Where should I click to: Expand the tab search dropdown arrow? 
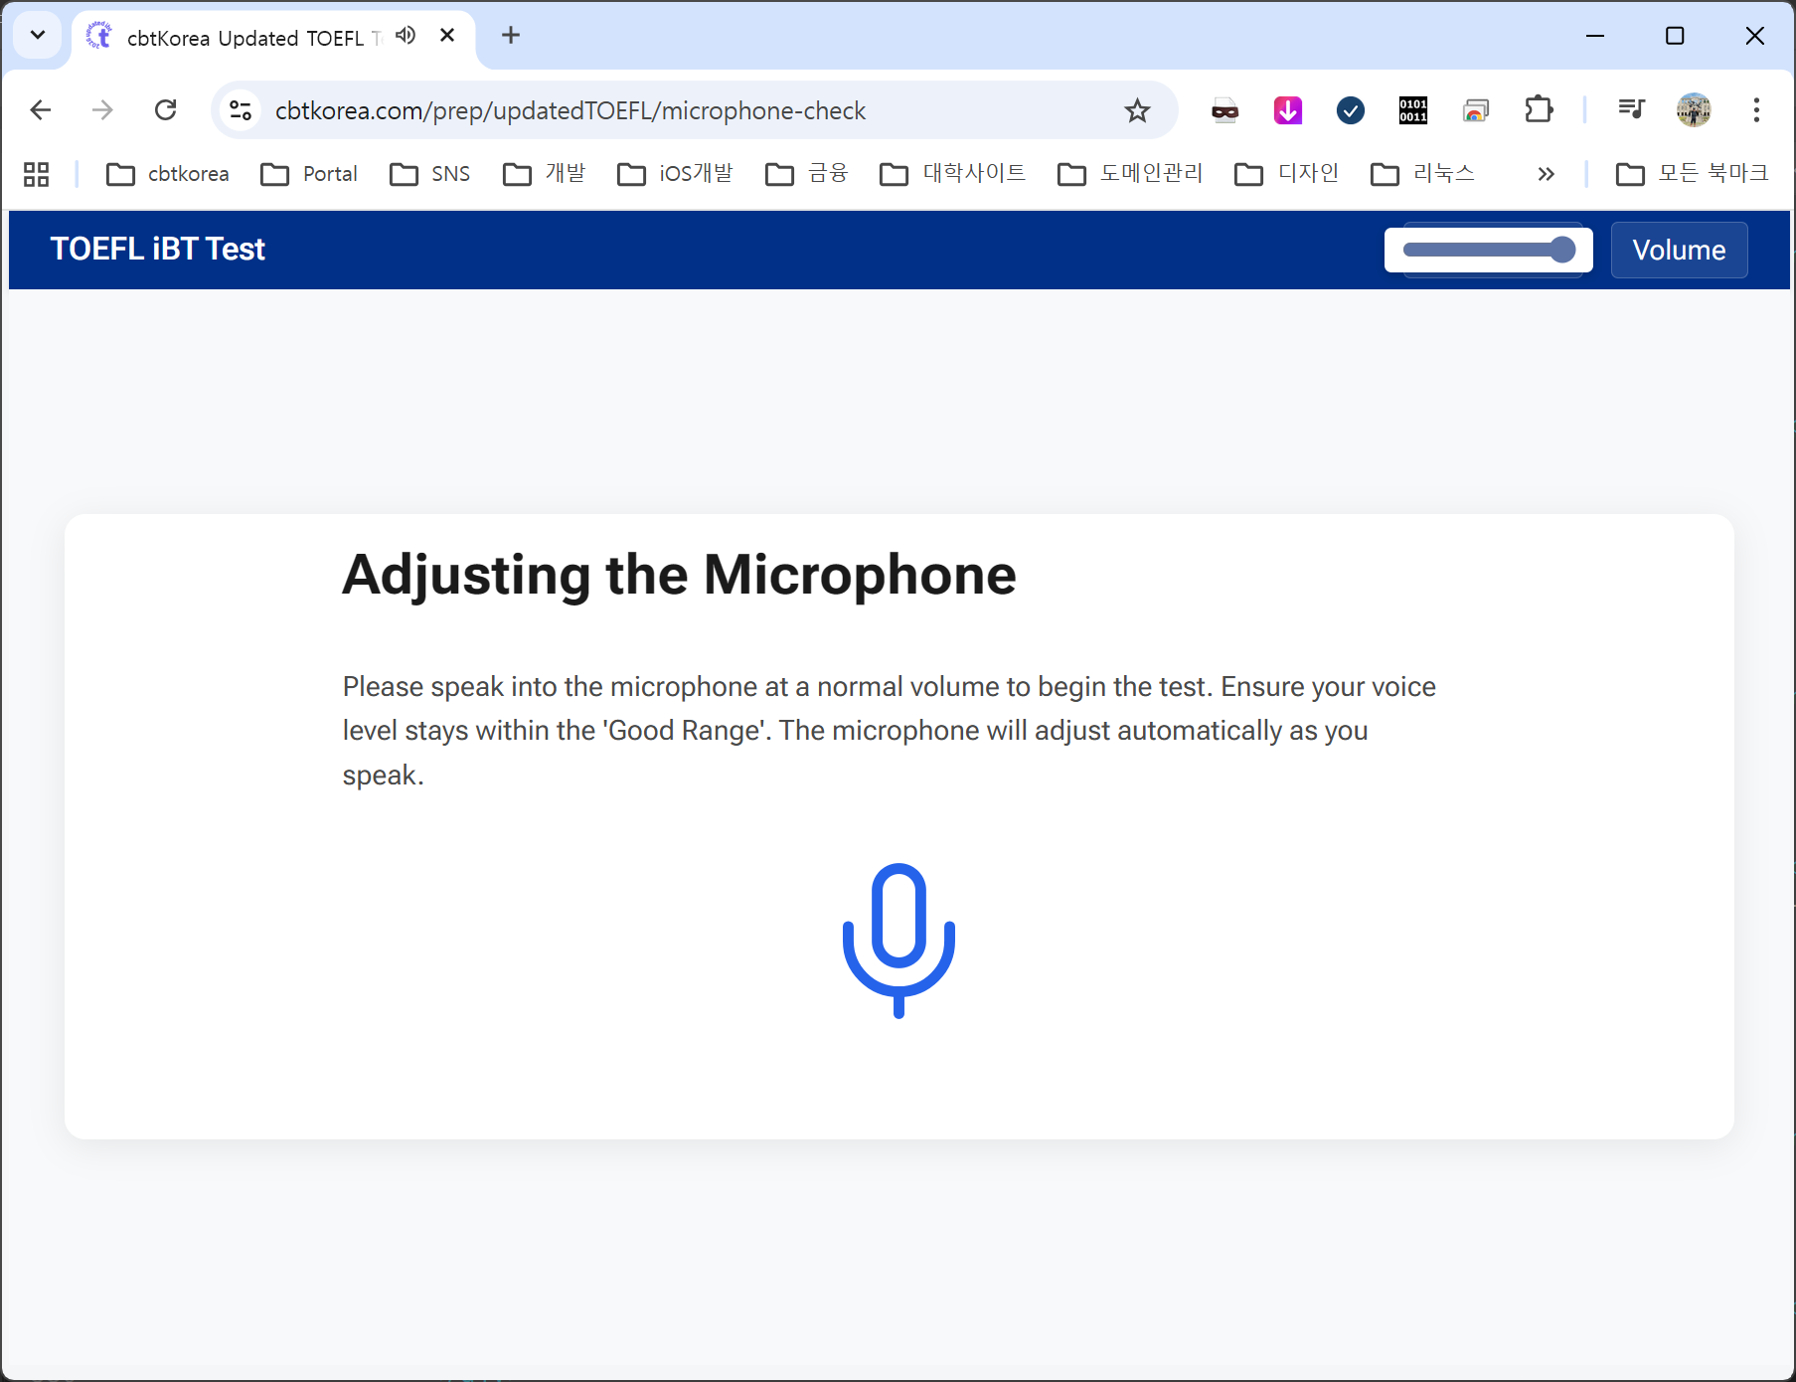pyautogui.click(x=38, y=36)
